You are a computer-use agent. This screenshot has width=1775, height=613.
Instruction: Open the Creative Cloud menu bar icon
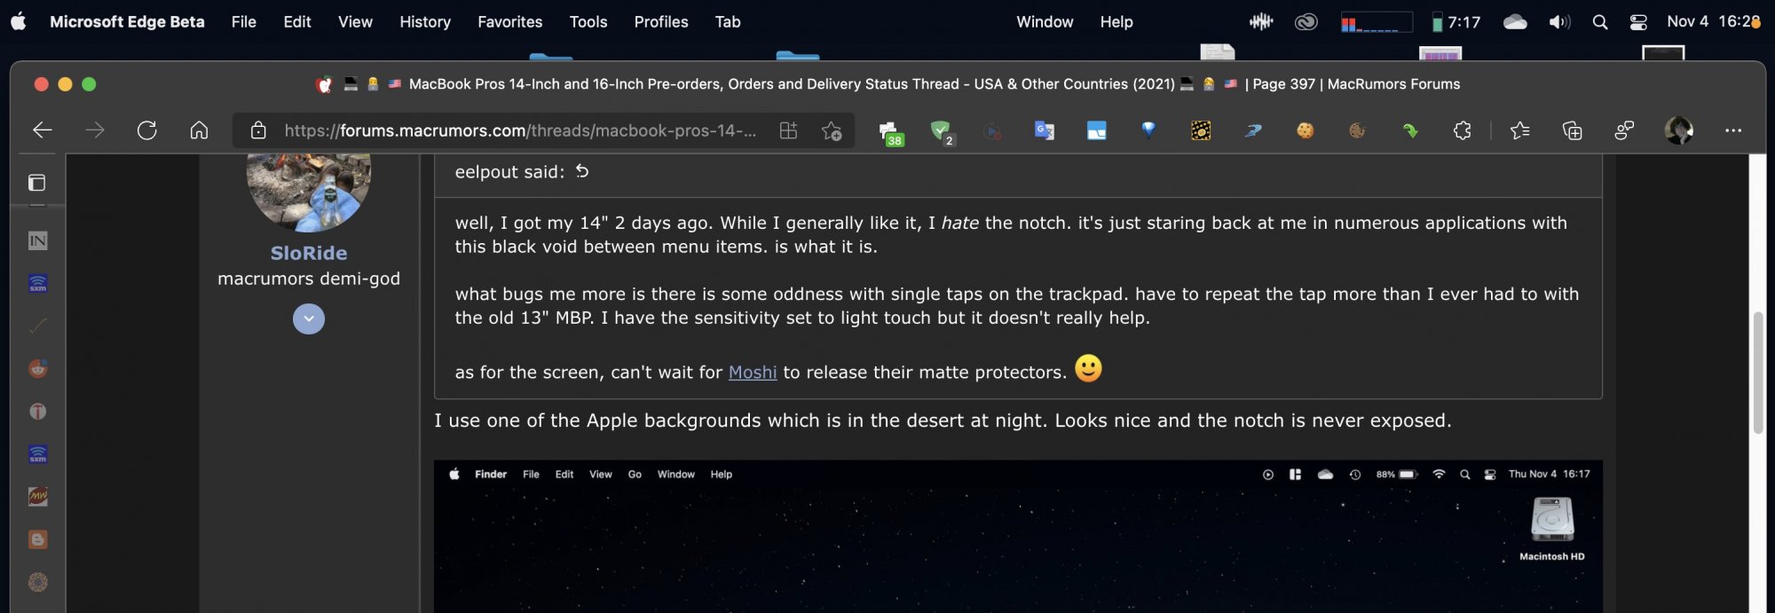(1306, 22)
